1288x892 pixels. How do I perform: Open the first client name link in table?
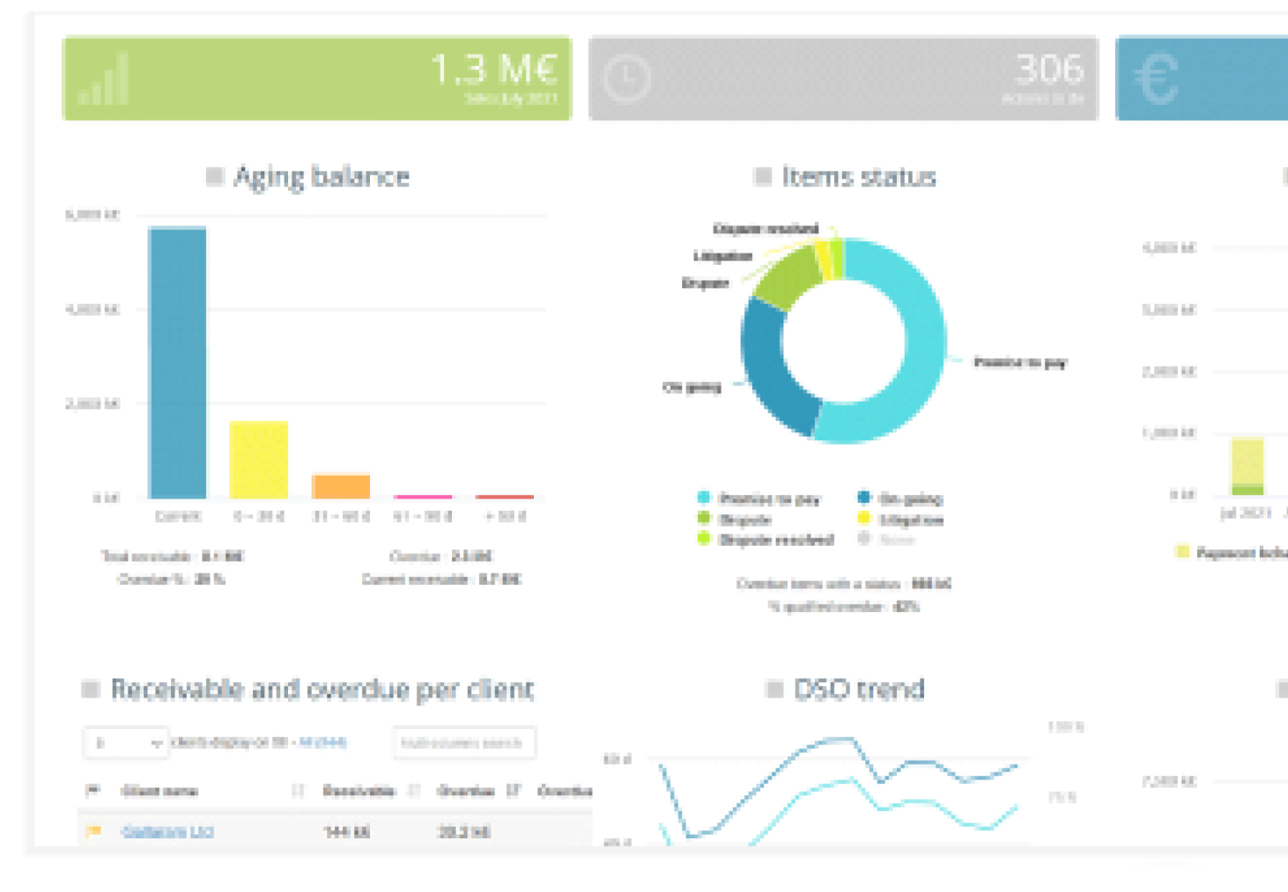click(167, 831)
